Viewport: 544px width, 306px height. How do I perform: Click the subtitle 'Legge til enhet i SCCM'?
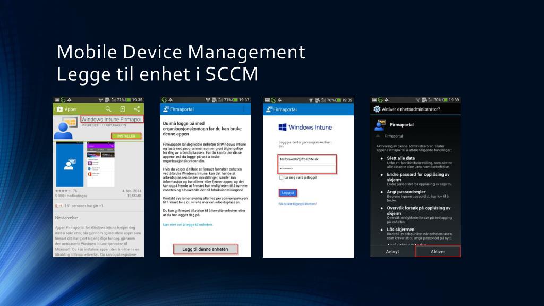[157, 74]
